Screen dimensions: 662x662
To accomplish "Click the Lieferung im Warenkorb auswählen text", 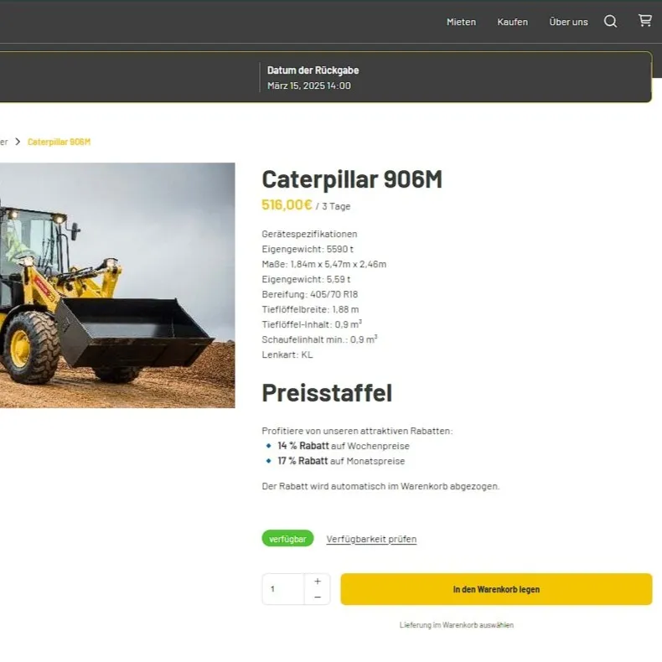I will point(456,625).
